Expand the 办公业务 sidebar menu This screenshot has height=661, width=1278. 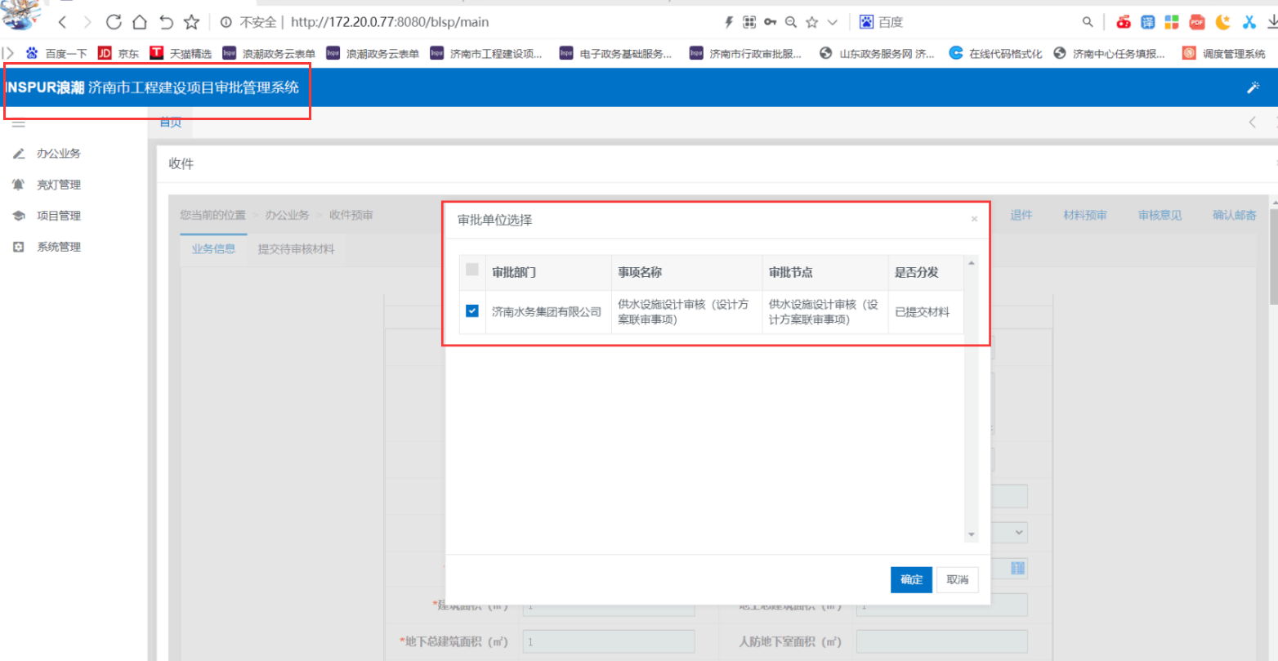click(58, 154)
